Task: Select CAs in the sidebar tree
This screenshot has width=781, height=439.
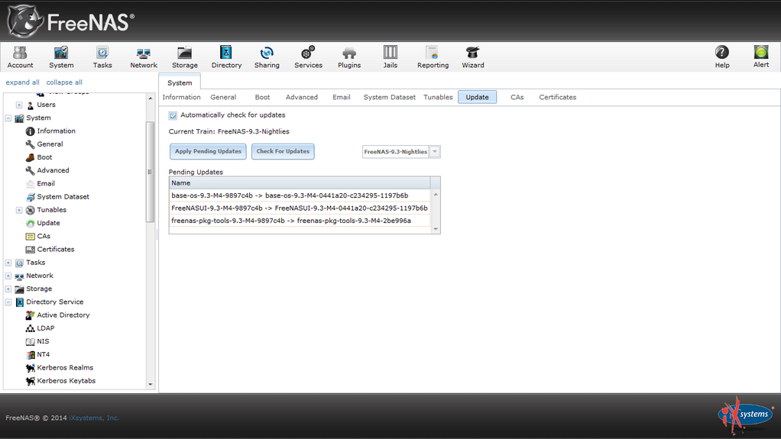Action: [x=38, y=236]
